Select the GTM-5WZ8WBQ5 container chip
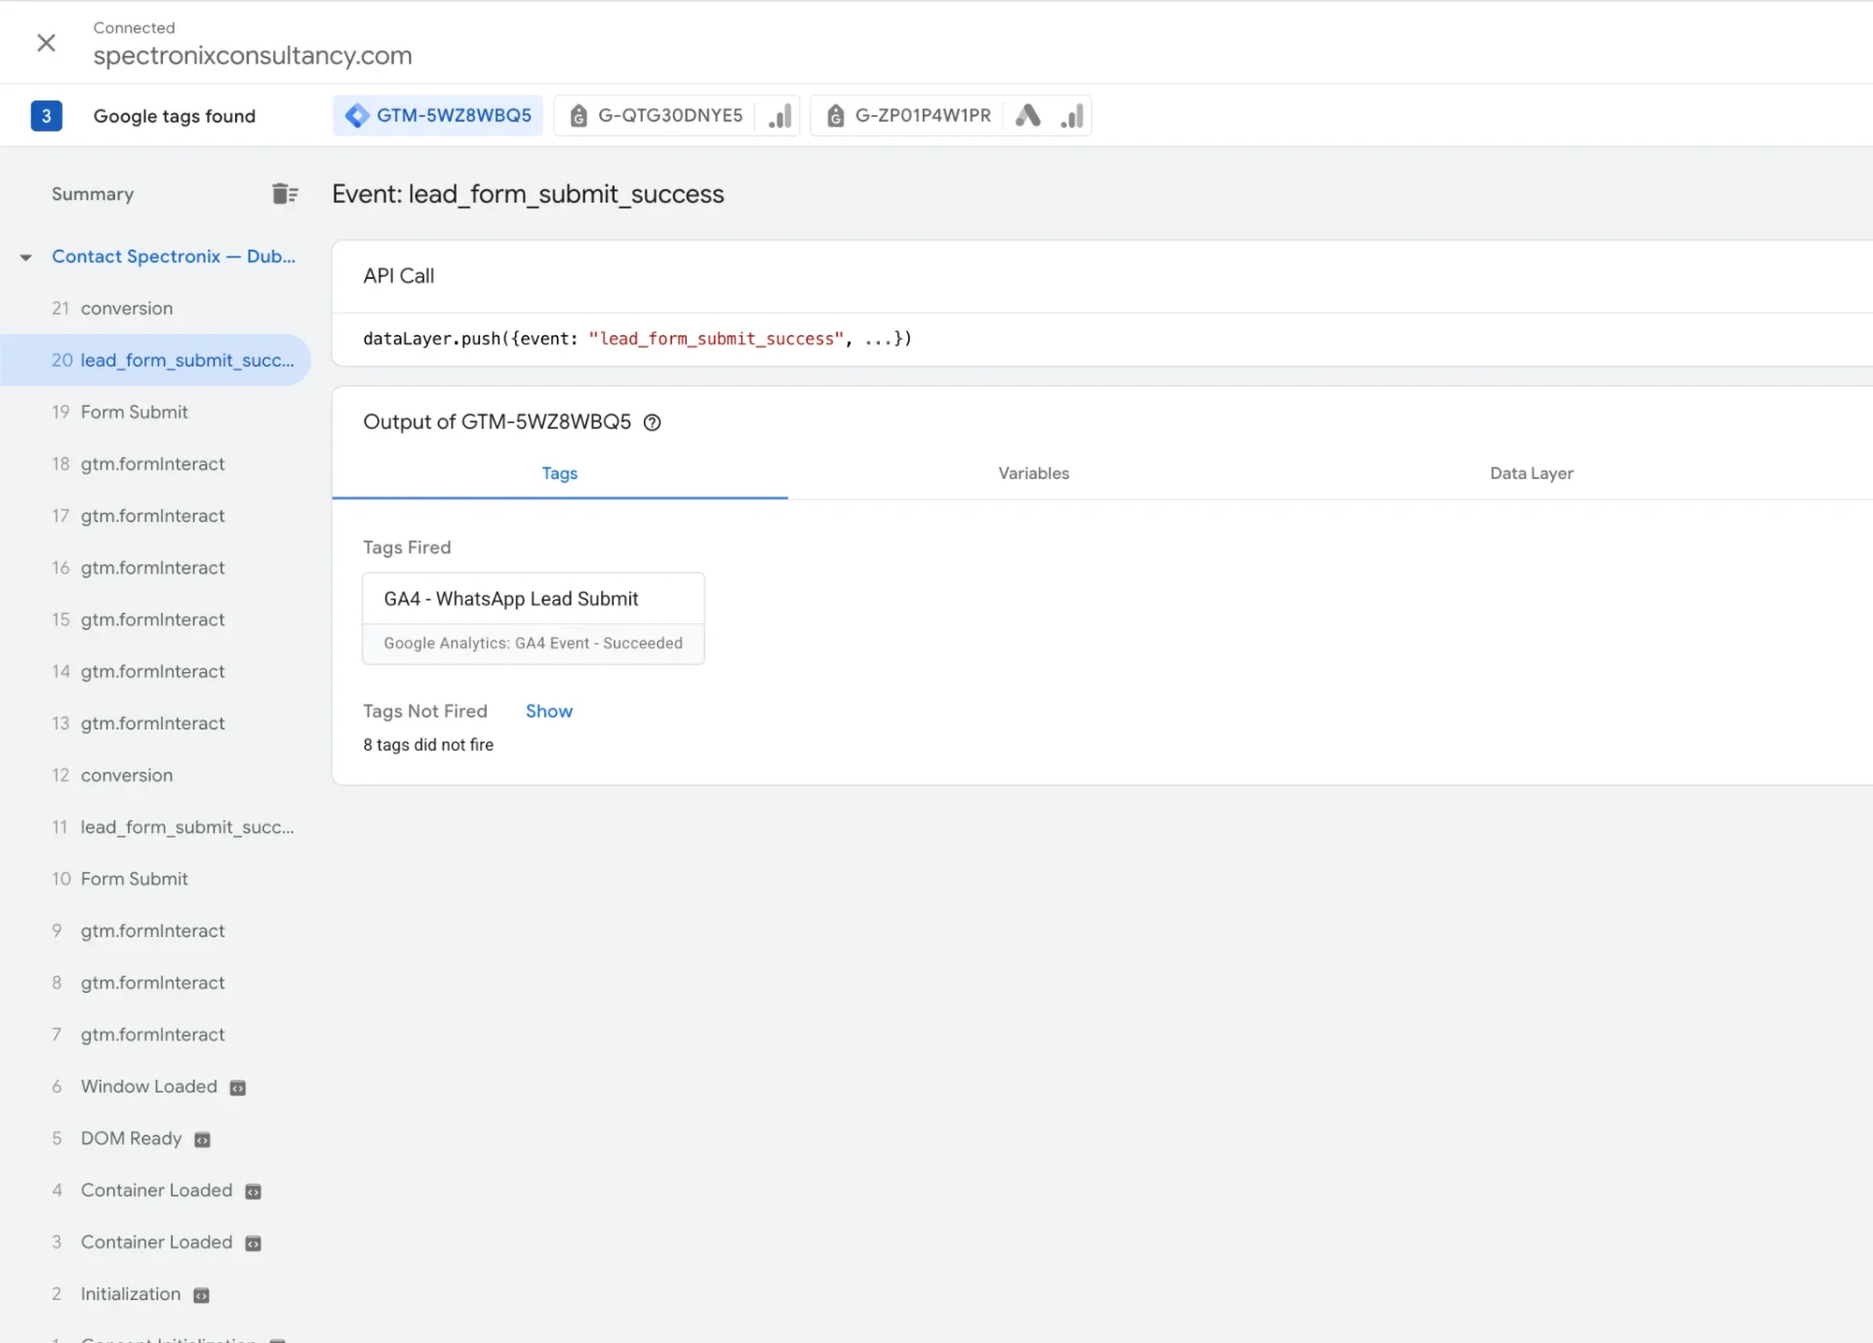The width and height of the screenshot is (1873, 1343). (x=438, y=115)
